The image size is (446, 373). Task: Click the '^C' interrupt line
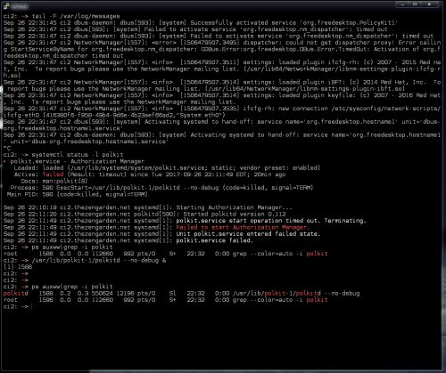(x=7, y=148)
